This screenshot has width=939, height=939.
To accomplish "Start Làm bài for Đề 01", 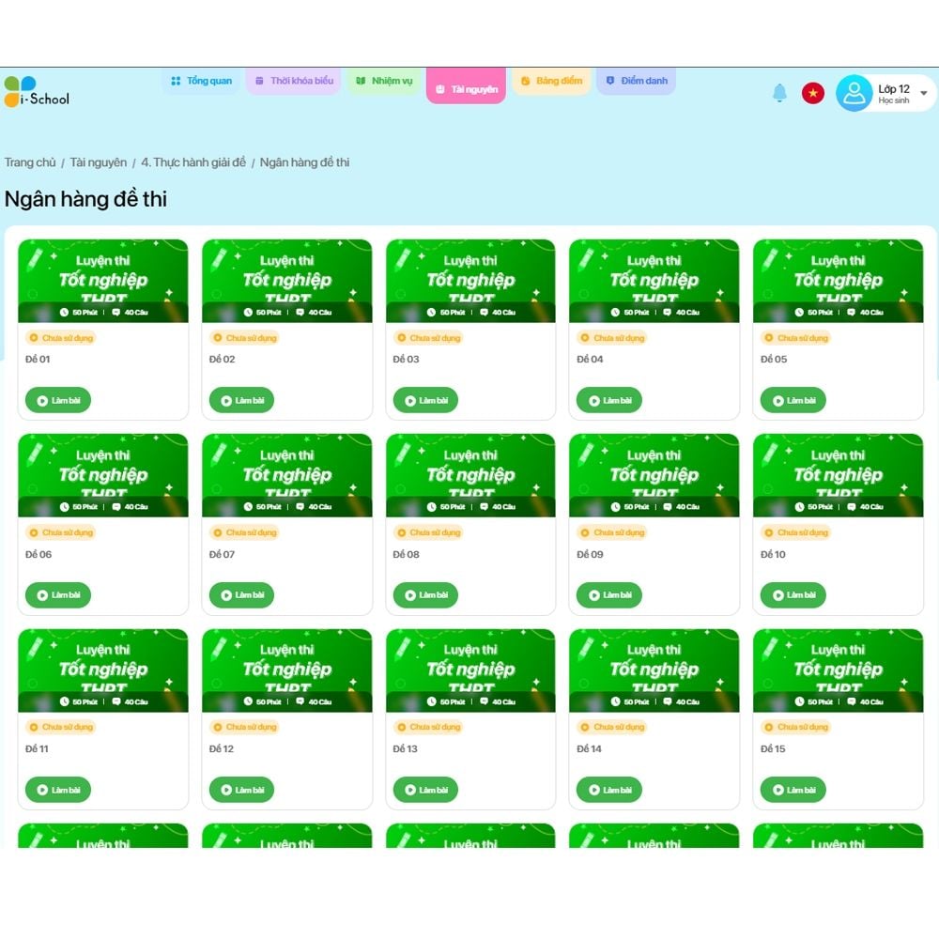I will click(x=58, y=400).
